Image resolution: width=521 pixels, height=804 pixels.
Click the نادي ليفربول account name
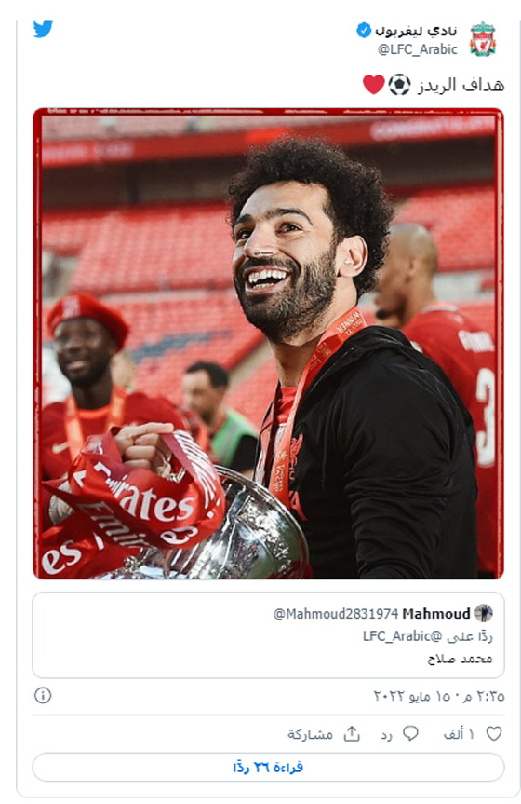pyautogui.click(x=416, y=31)
